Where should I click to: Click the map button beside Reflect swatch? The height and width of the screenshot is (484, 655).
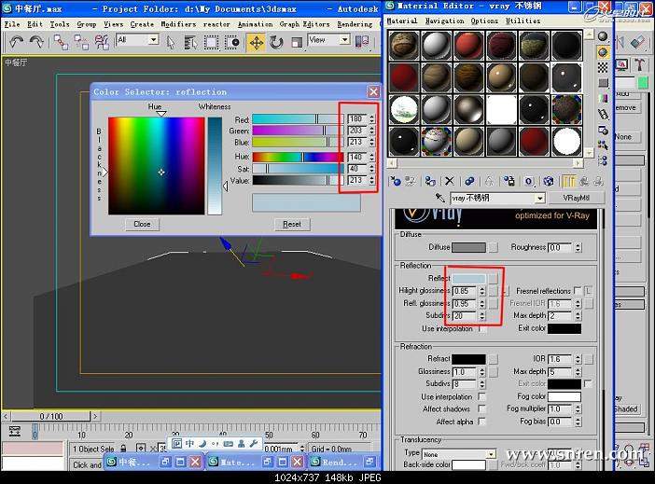coord(494,278)
